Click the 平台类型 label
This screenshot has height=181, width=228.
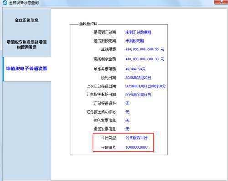[x=109, y=138]
